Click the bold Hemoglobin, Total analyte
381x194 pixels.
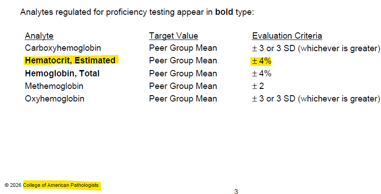pos(62,73)
